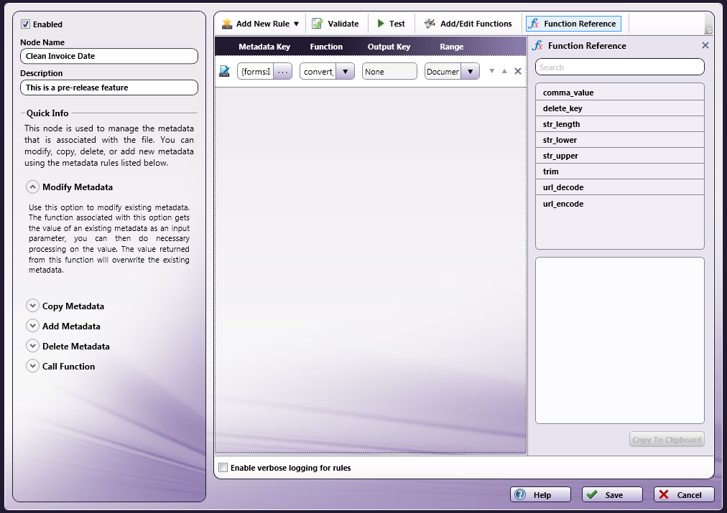Delete the rule with the X icon

point(518,71)
